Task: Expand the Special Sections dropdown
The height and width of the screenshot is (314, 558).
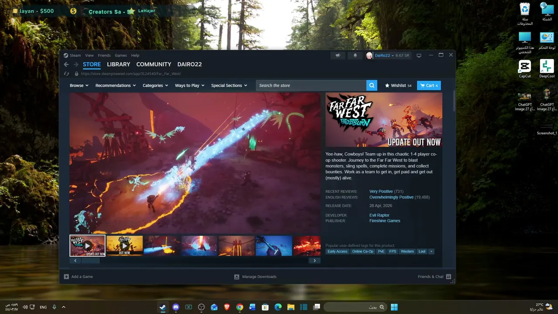Action: [229, 85]
